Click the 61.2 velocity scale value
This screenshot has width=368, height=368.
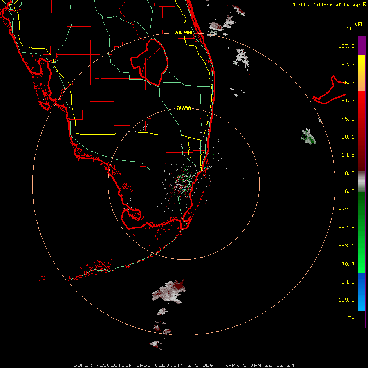[x=348, y=101]
